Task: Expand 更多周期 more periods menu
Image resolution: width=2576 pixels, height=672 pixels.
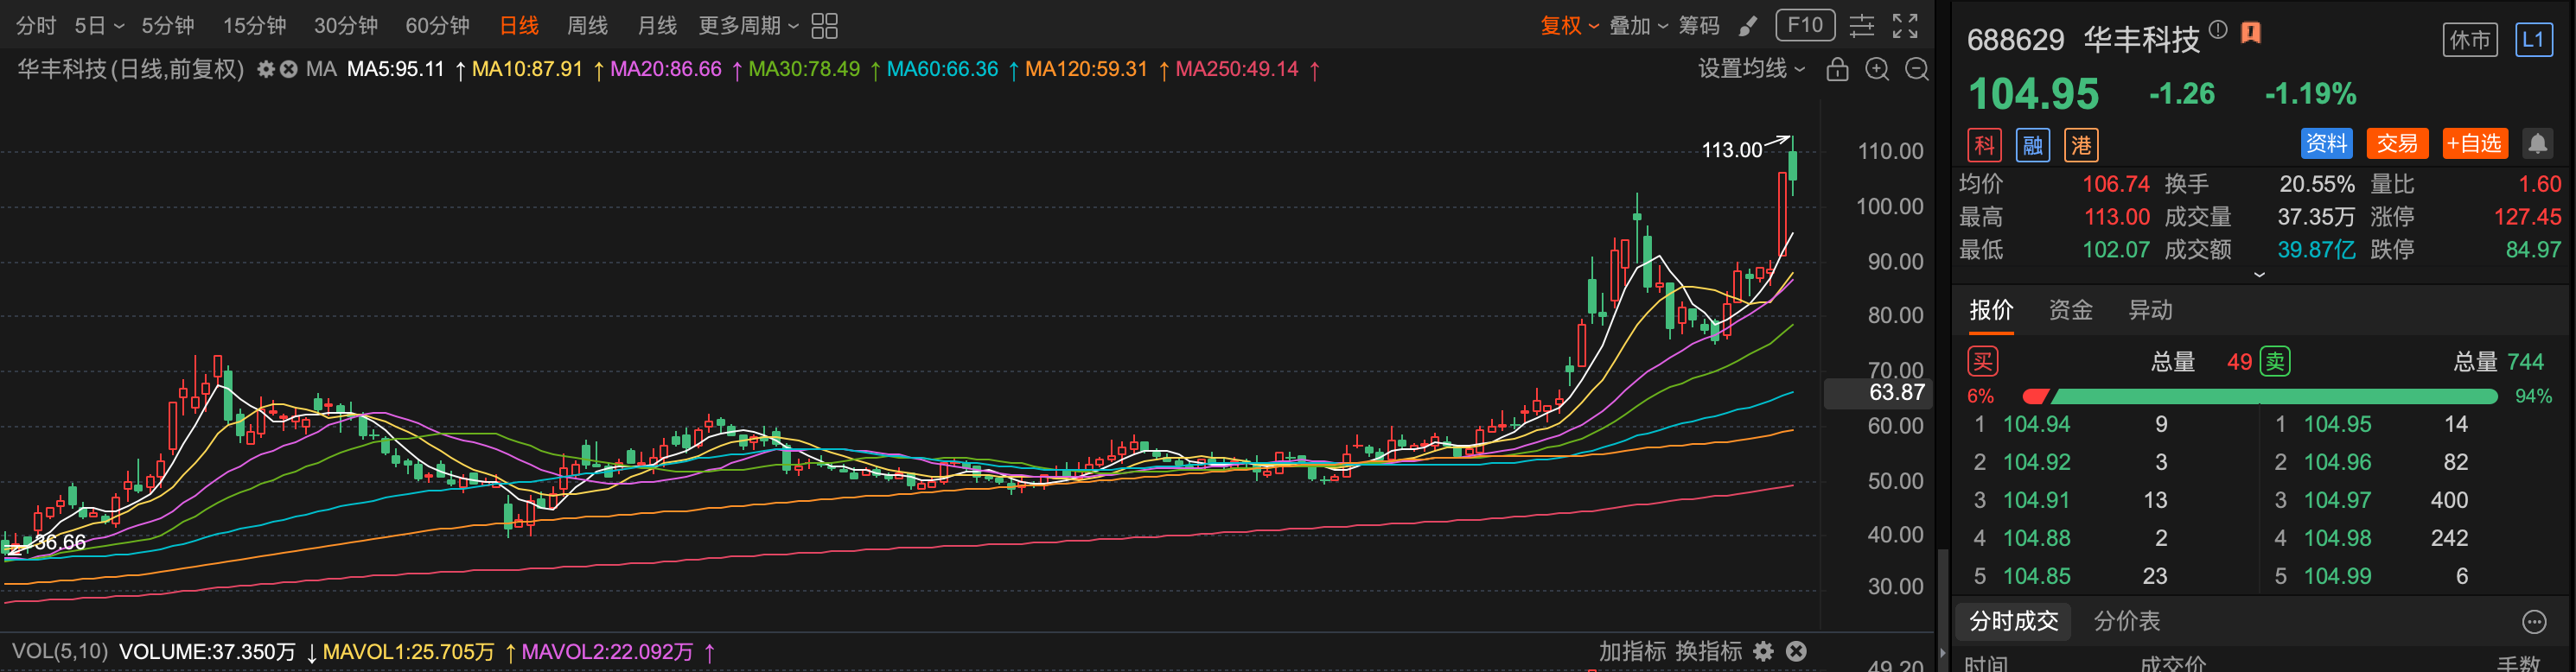Action: point(748,26)
